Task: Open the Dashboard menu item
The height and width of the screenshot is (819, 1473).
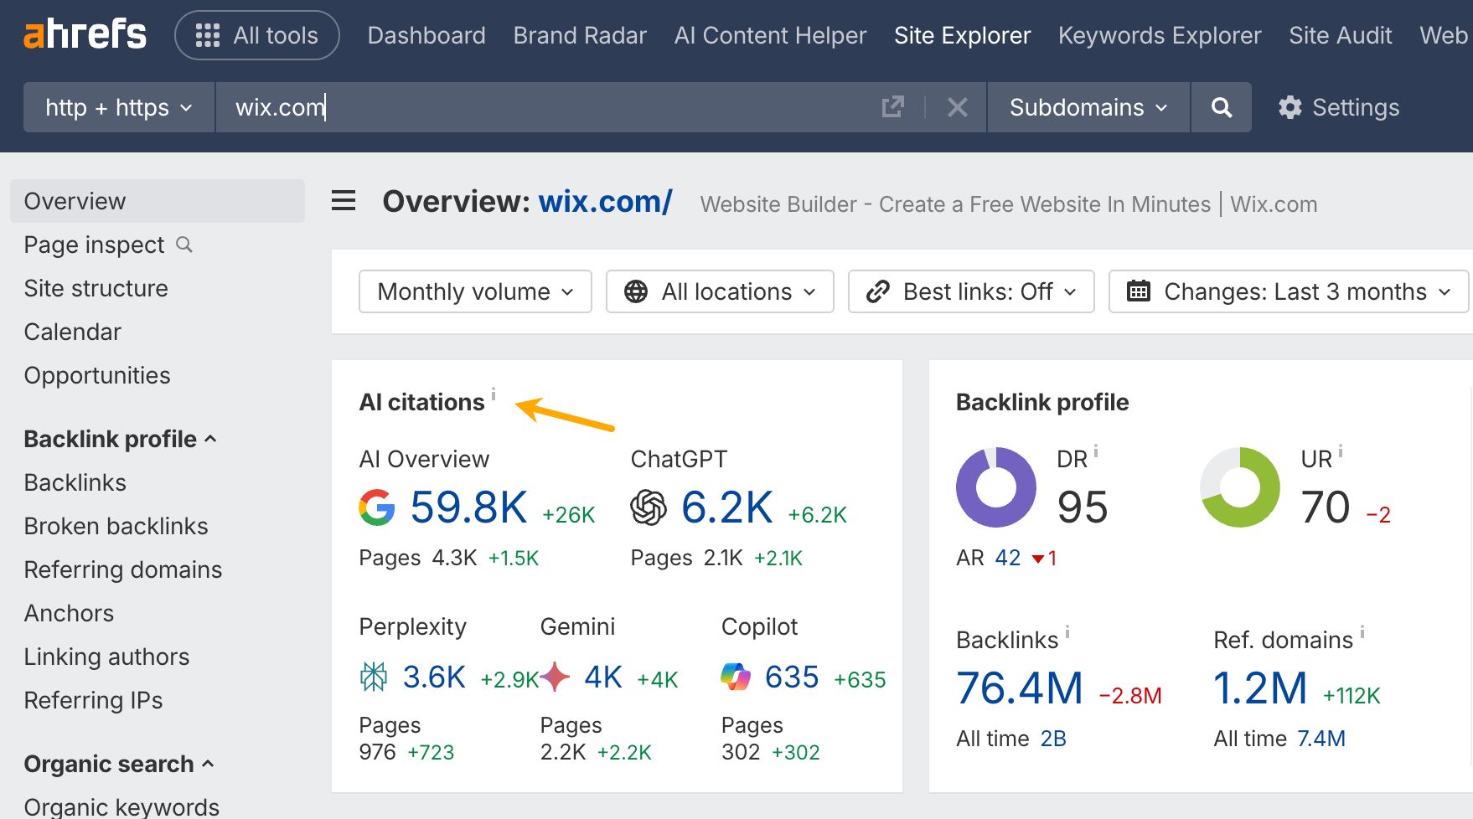Action: coord(426,35)
